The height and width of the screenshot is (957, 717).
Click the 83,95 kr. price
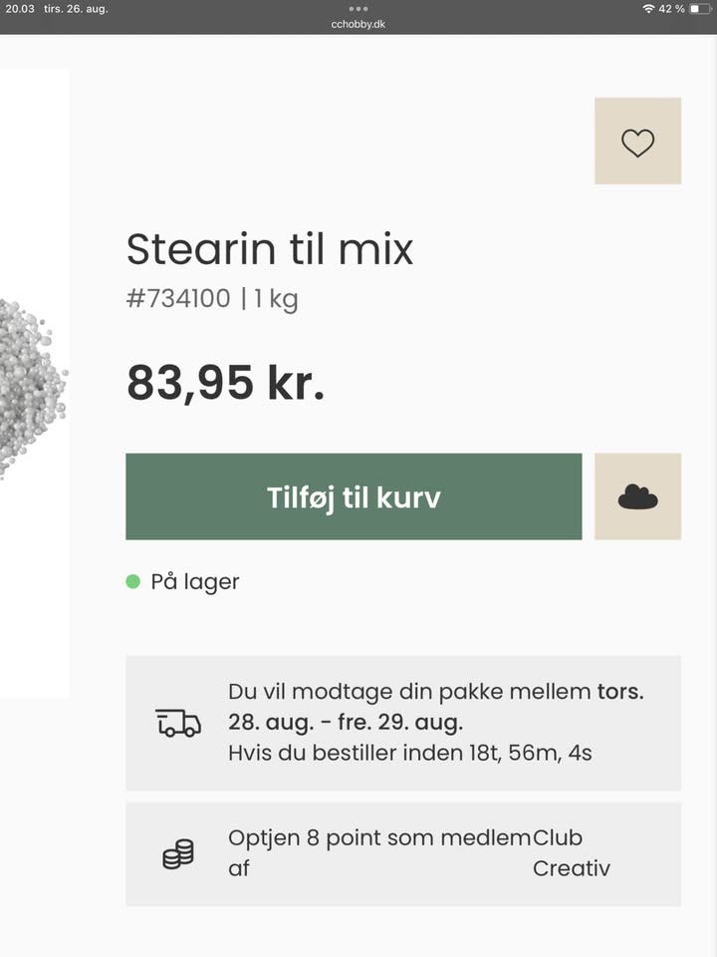pyautogui.click(x=226, y=383)
